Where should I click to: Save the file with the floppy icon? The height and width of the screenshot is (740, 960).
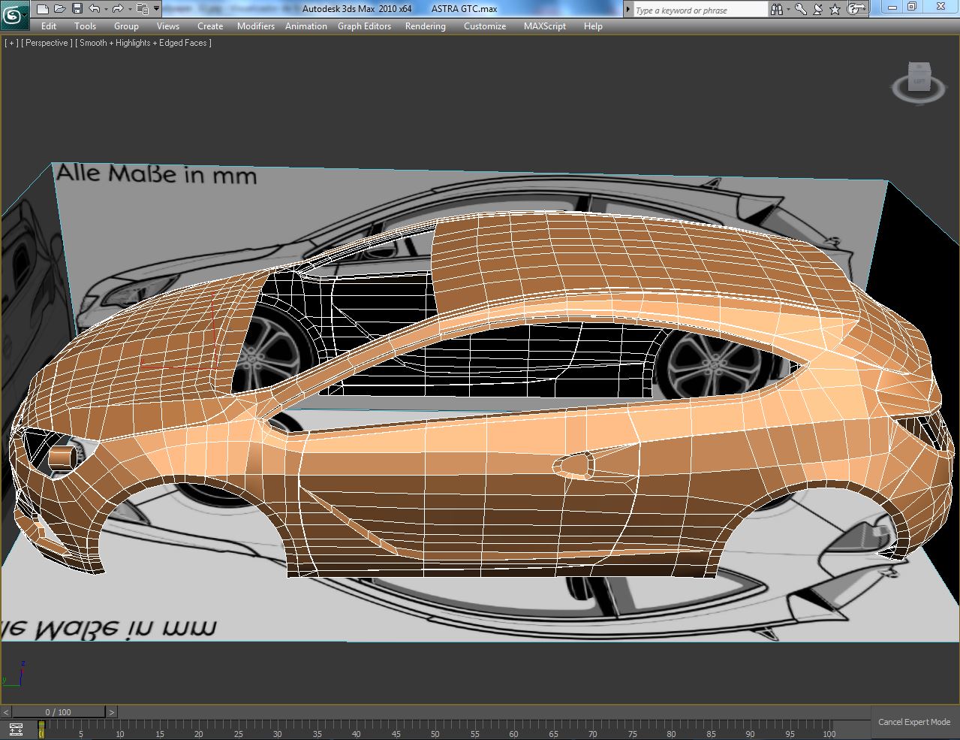77,9
